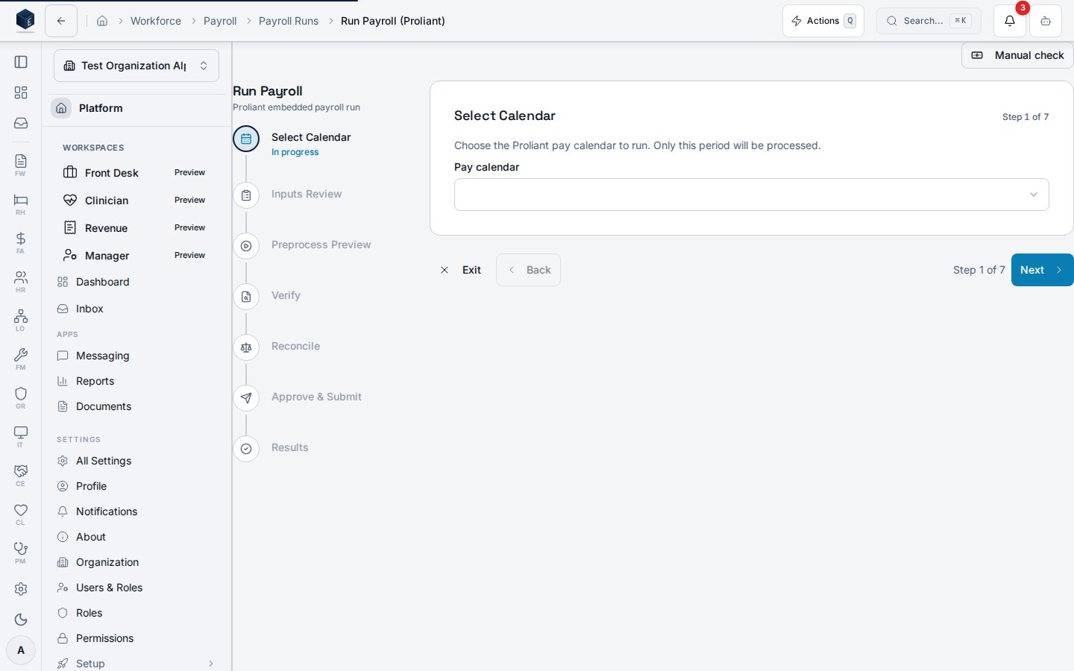Open the HR people module icon

[x=21, y=281]
